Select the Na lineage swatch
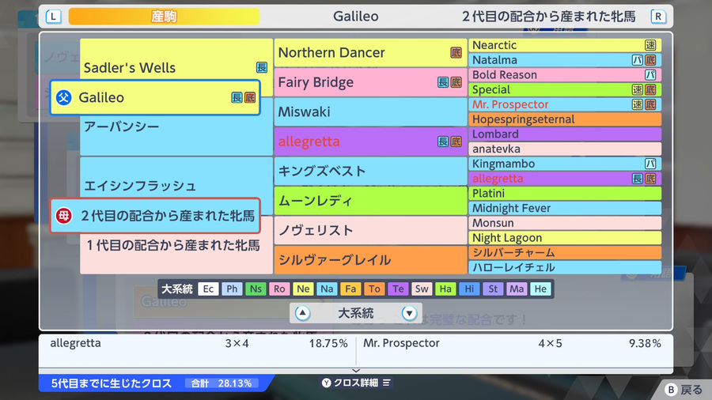The width and height of the screenshot is (712, 400). pos(327,289)
